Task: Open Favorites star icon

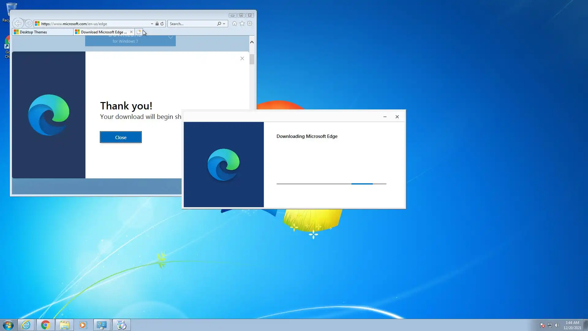Action: [x=242, y=23]
